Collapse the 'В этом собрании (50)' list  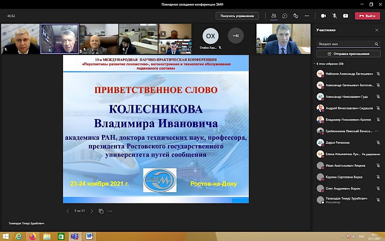[x=315, y=64]
